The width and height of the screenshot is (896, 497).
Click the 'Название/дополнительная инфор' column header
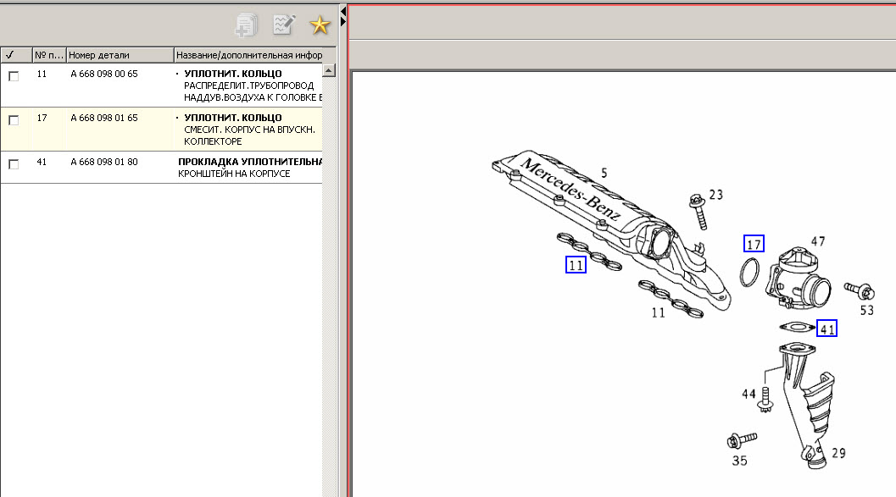click(248, 55)
